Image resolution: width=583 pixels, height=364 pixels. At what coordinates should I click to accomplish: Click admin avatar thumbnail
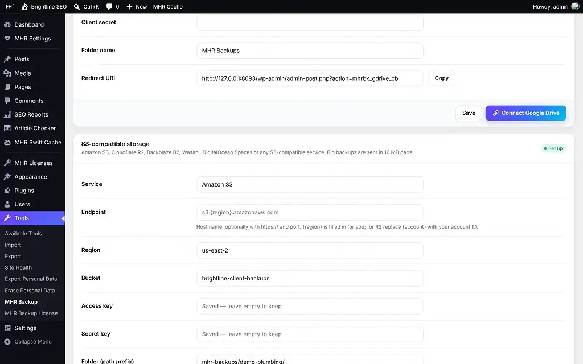click(575, 6)
